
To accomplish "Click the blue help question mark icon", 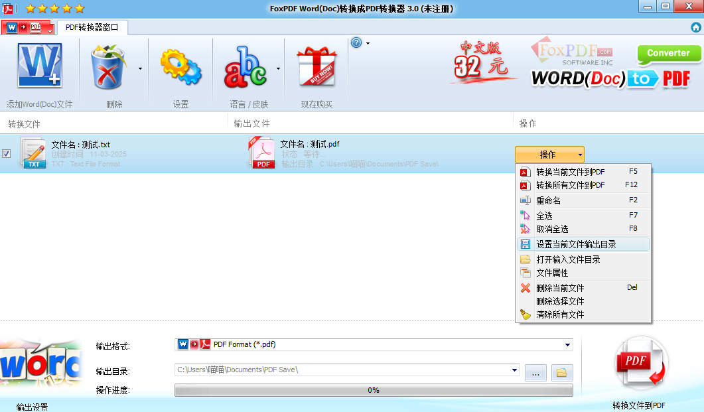I will (356, 43).
